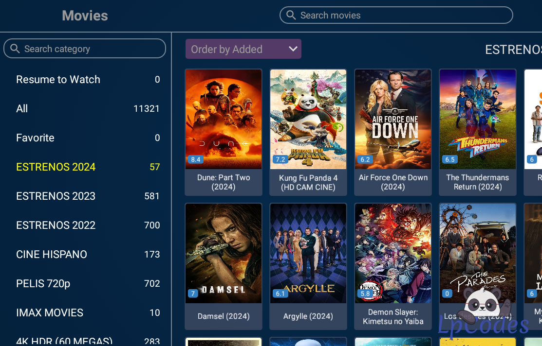The image size is (542, 346).
Task: Click The Thundermans Return title label
Action: (478, 182)
